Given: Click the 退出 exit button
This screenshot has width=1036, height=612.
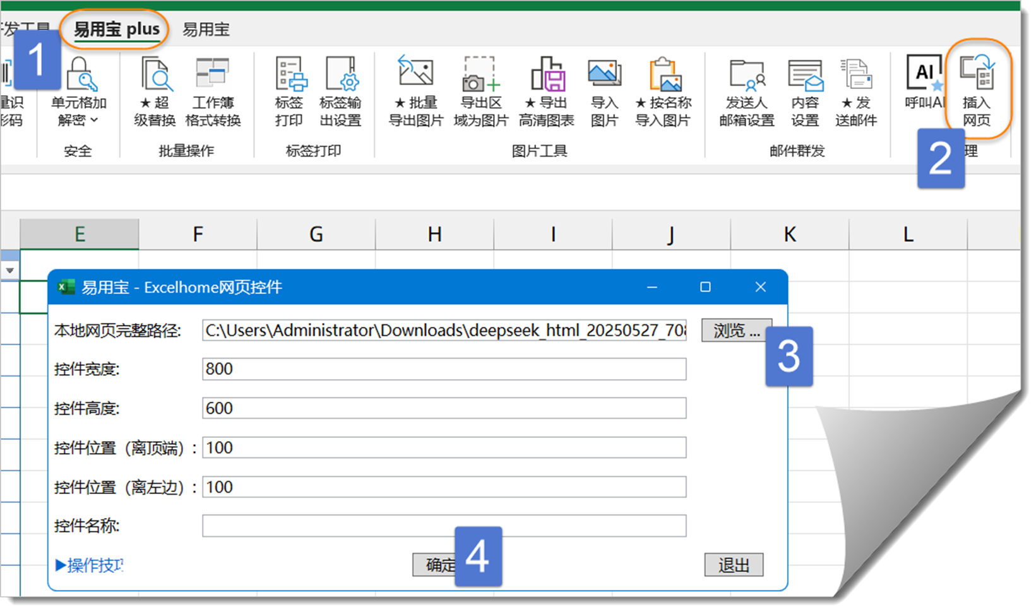Looking at the screenshot, I should coord(734,565).
